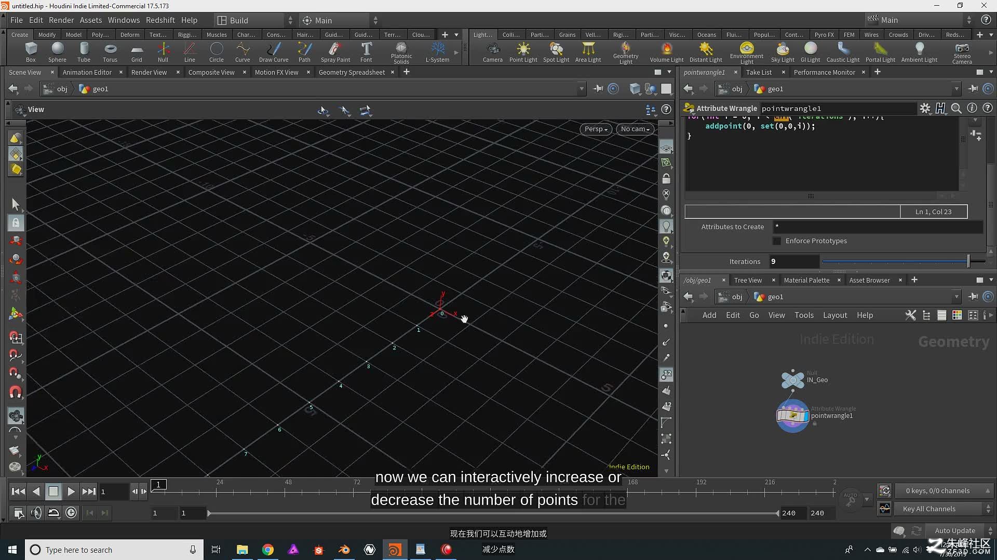Add a Sky Light
Screen dimensions: 997x560
coord(783,52)
